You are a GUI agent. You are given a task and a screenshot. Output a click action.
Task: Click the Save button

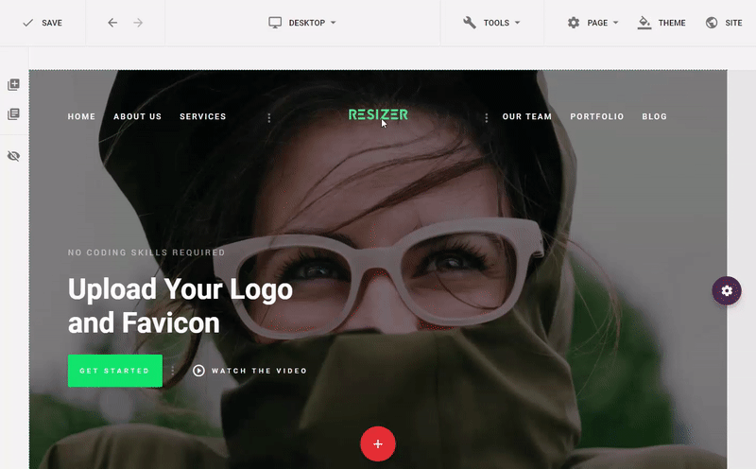tap(43, 23)
